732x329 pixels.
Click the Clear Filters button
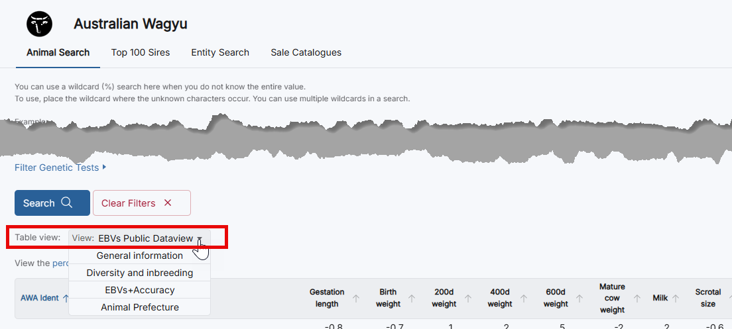click(141, 203)
